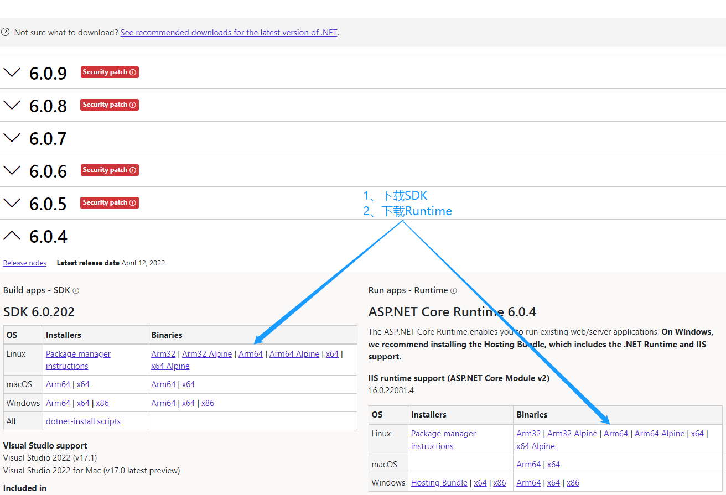The width and height of the screenshot is (726, 495).
Task: Download SDK Linux Arm64 Alpine binary
Action: coord(294,354)
